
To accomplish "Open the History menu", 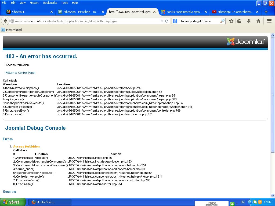I will click(34, 3).
